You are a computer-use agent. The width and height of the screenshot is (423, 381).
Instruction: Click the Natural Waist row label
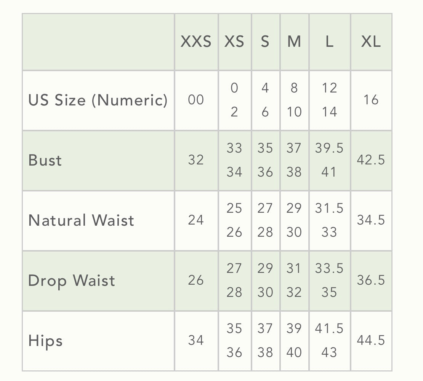(x=81, y=220)
